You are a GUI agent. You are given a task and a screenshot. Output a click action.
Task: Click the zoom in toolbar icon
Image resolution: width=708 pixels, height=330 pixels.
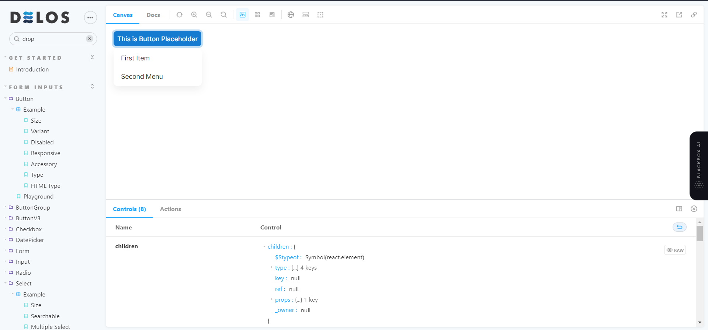(194, 15)
